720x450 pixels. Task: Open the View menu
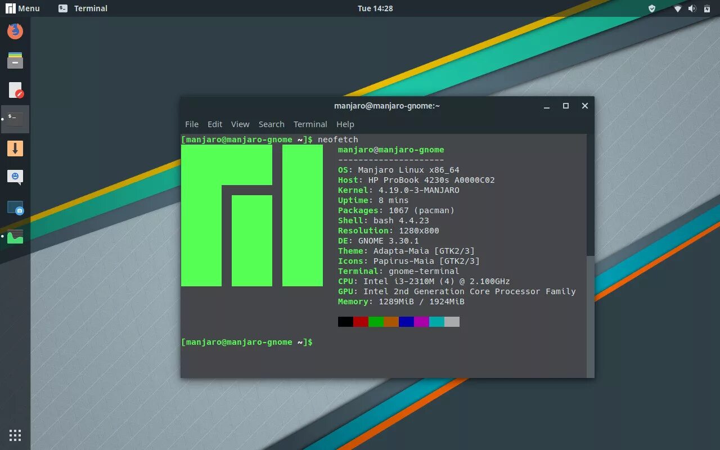tap(240, 124)
